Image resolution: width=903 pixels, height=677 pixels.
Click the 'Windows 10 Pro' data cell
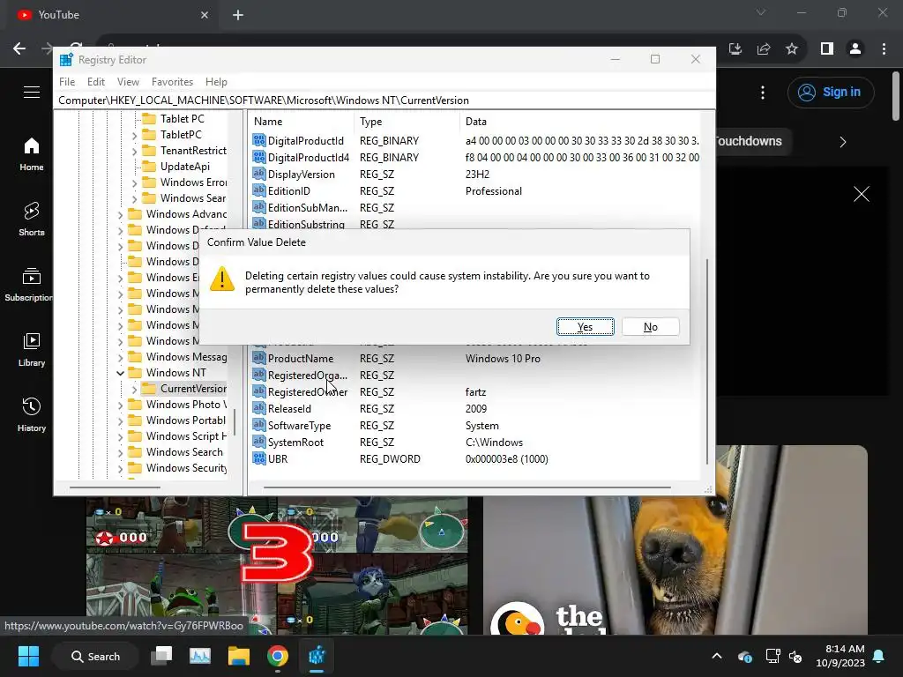[503, 359]
